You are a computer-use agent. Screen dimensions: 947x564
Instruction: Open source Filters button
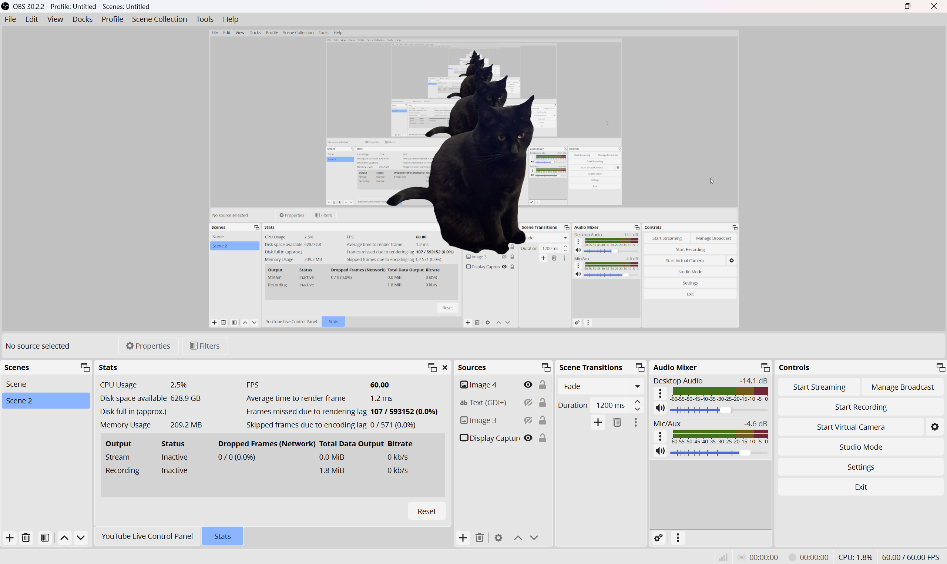coord(205,346)
